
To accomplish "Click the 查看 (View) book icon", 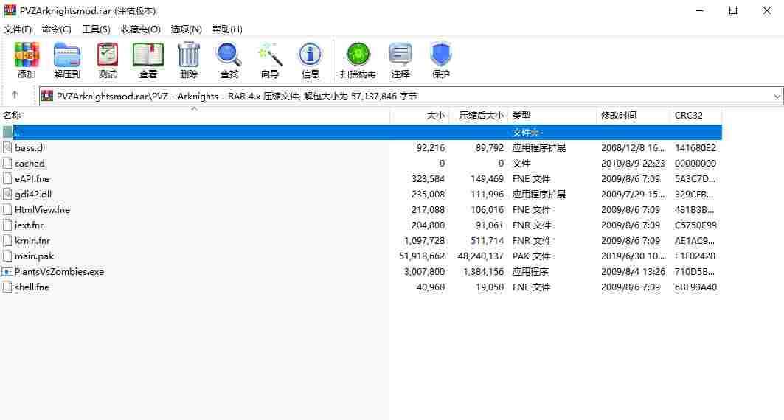I will coord(148,54).
